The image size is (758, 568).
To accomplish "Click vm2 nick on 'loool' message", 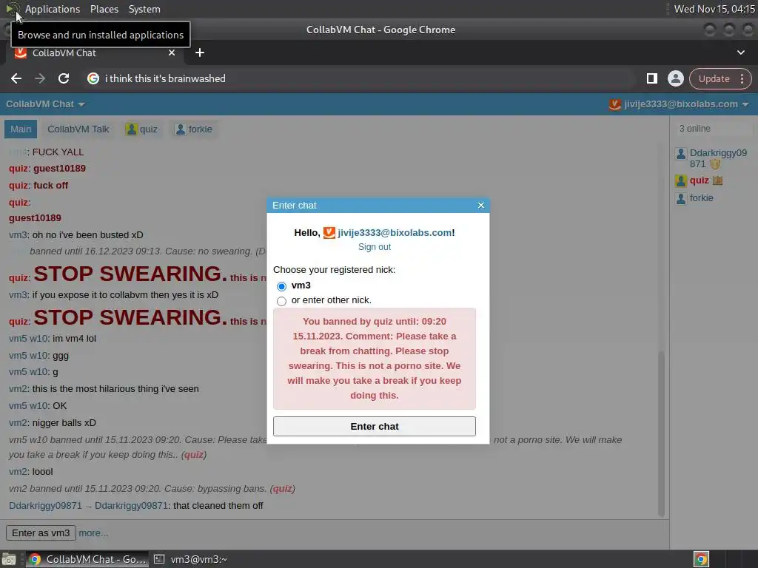I will click(19, 471).
